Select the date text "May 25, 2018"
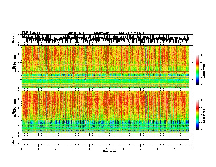This screenshot has height=167, width=216. coord(76,33)
